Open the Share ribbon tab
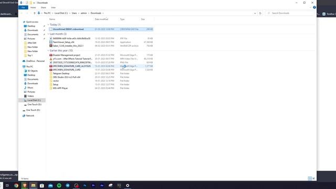 (43, 7)
